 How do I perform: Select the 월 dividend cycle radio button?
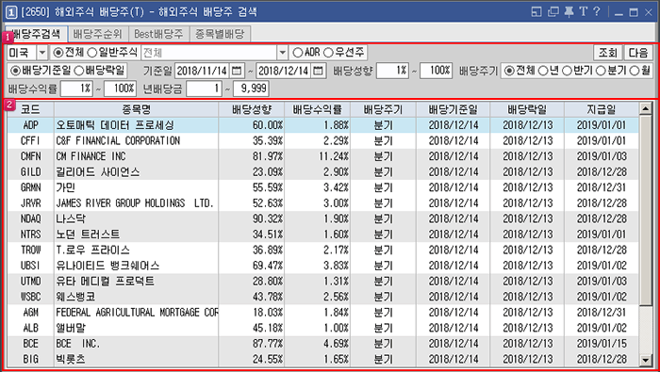pyautogui.click(x=634, y=71)
